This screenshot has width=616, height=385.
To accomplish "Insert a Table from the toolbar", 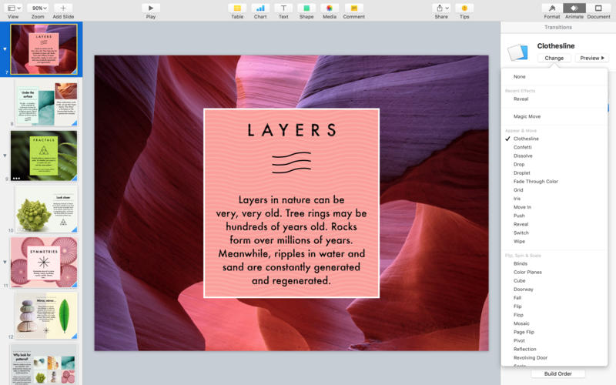I will click(x=237, y=8).
